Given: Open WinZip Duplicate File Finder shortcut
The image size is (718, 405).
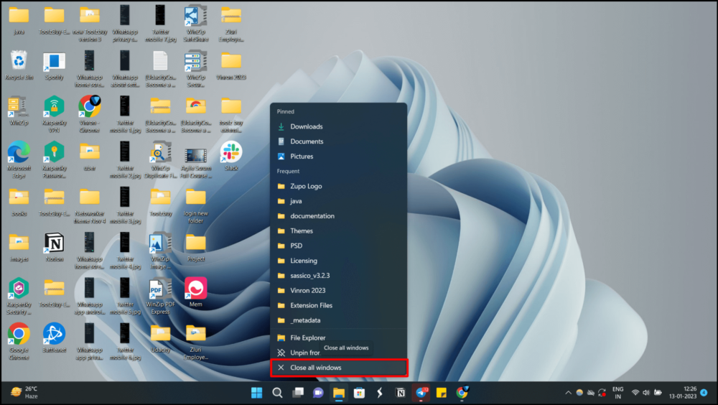Looking at the screenshot, I should pos(160,159).
